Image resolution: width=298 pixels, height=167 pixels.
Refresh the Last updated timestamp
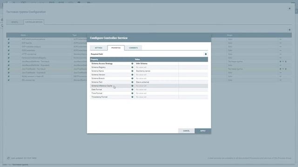[8, 158]
